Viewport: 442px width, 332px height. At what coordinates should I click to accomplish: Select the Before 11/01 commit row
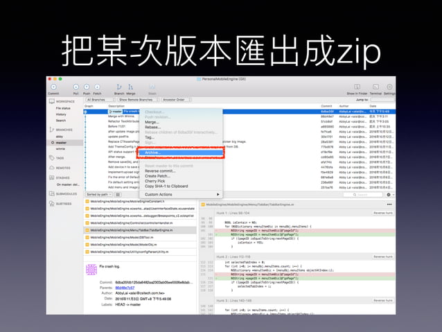[x=239, y=126]
